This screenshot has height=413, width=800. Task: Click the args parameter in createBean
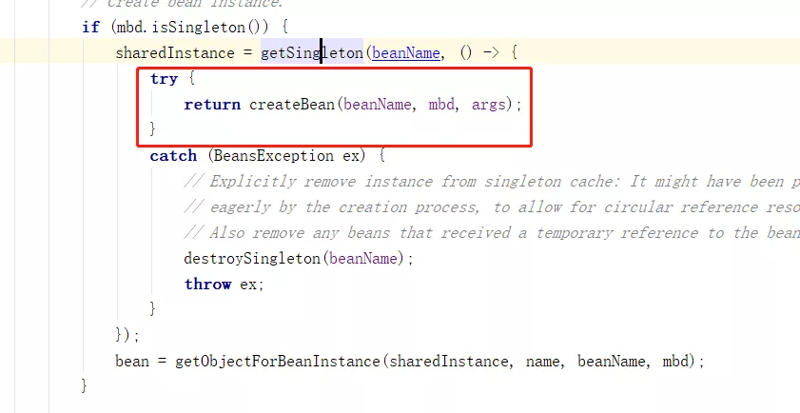(491, 105)
